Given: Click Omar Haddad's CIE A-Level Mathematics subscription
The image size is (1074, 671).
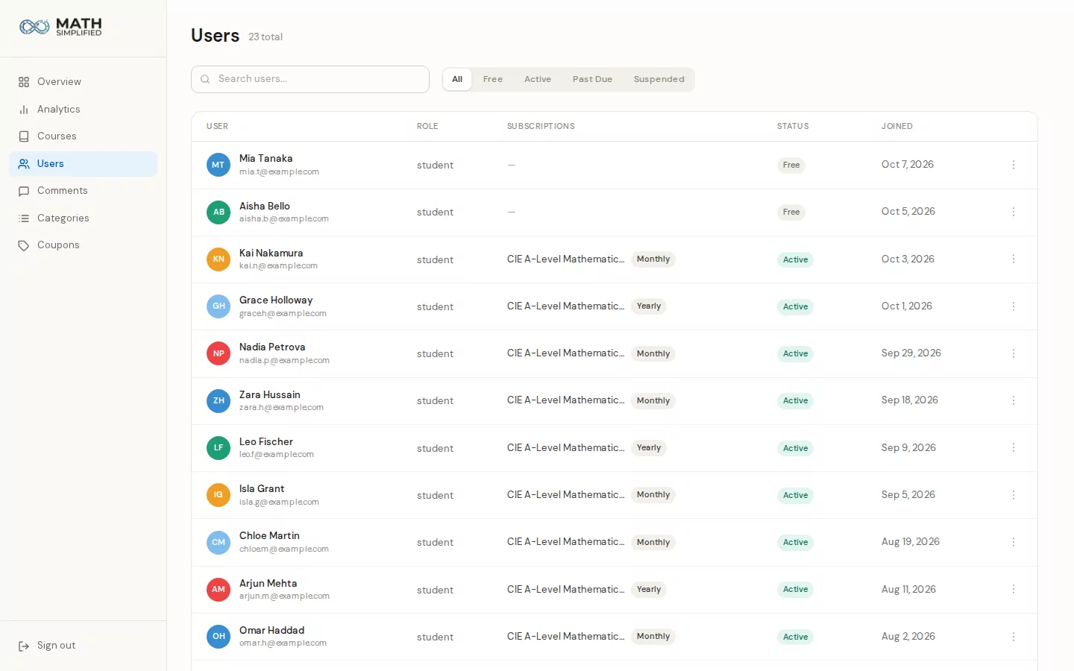Looking at the screenshot, I should 566,636.
